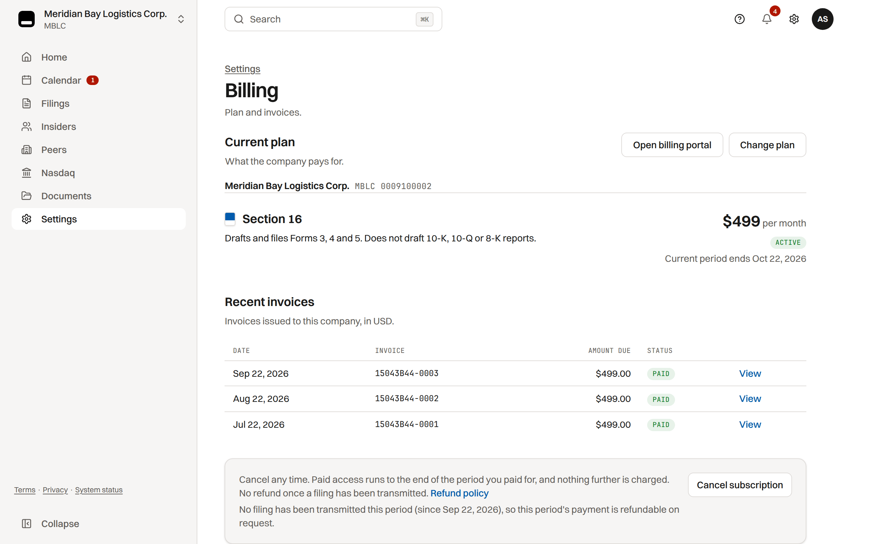View invoice 15043B44-0002

click(750, 398)
